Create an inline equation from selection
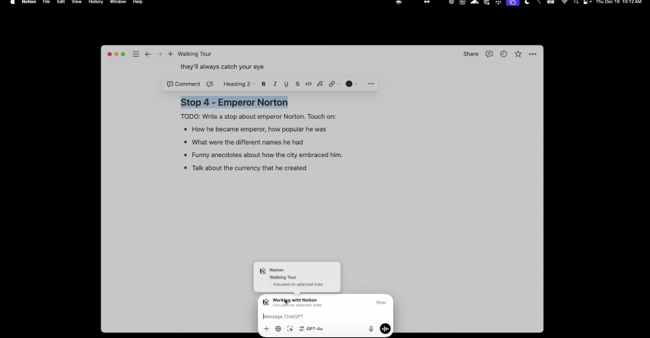 [x=320, y=84]
